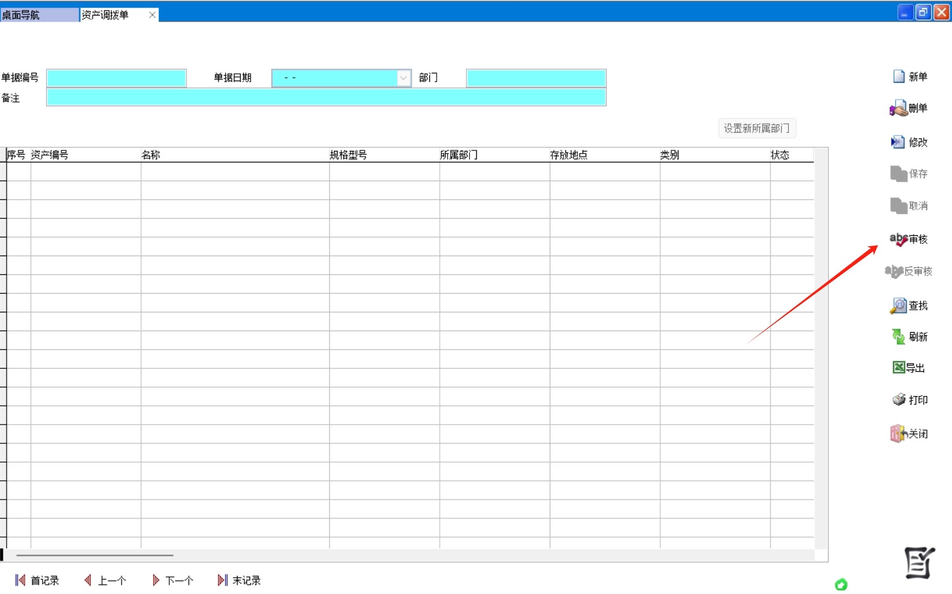This screenshot has height=594, width=952.
Task: Close the 资产调拨单 tab
Action: (152, 15)
